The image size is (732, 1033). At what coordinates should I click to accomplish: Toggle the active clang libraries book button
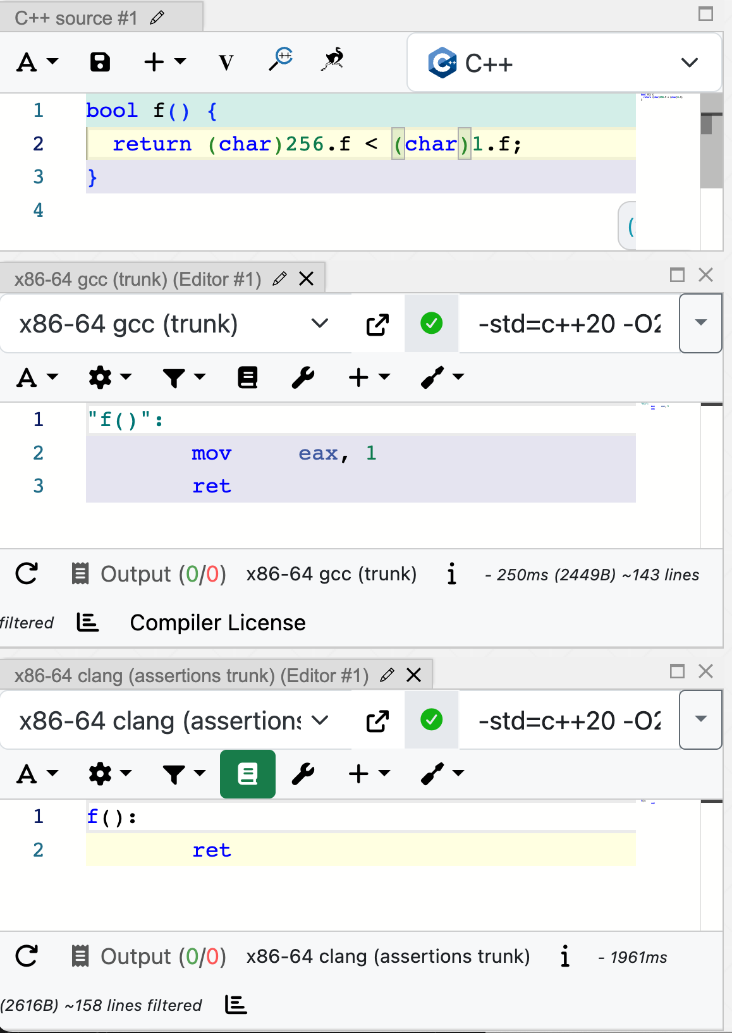coord(247,774)
